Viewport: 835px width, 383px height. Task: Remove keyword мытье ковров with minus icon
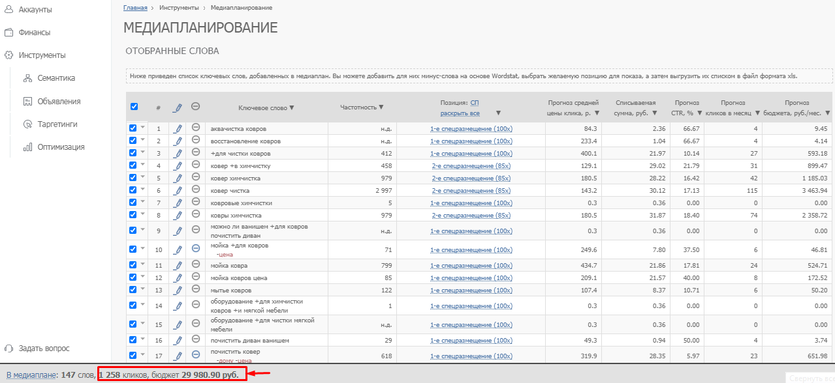click(x=195, y=290)
